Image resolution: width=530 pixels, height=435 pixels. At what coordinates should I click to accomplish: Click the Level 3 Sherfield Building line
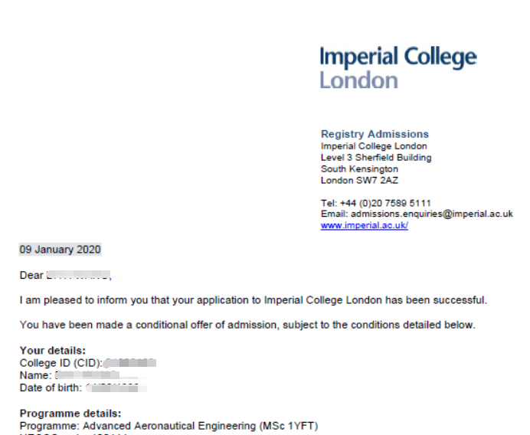click(x=376, y=158)
